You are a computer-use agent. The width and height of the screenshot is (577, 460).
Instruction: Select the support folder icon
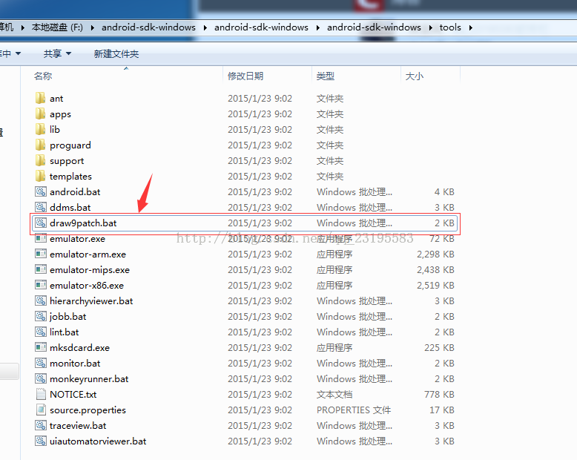point(41,160)
